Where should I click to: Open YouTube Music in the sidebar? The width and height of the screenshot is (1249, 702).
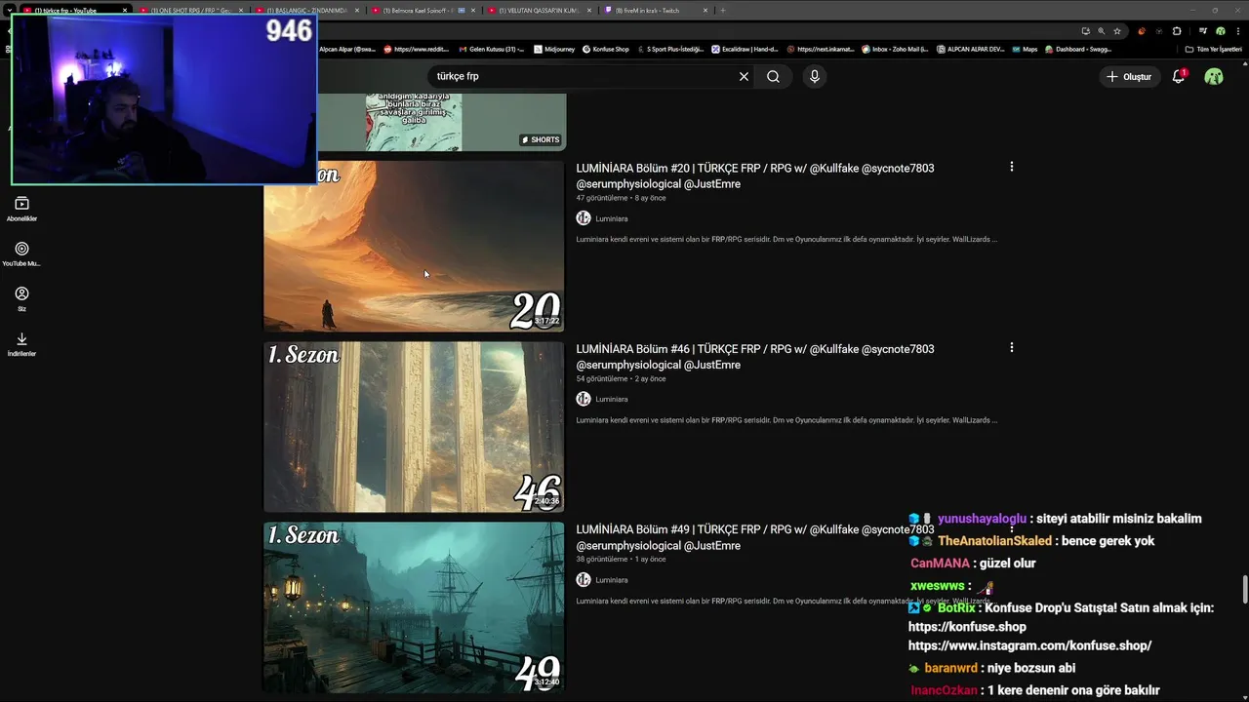point(21,253)
